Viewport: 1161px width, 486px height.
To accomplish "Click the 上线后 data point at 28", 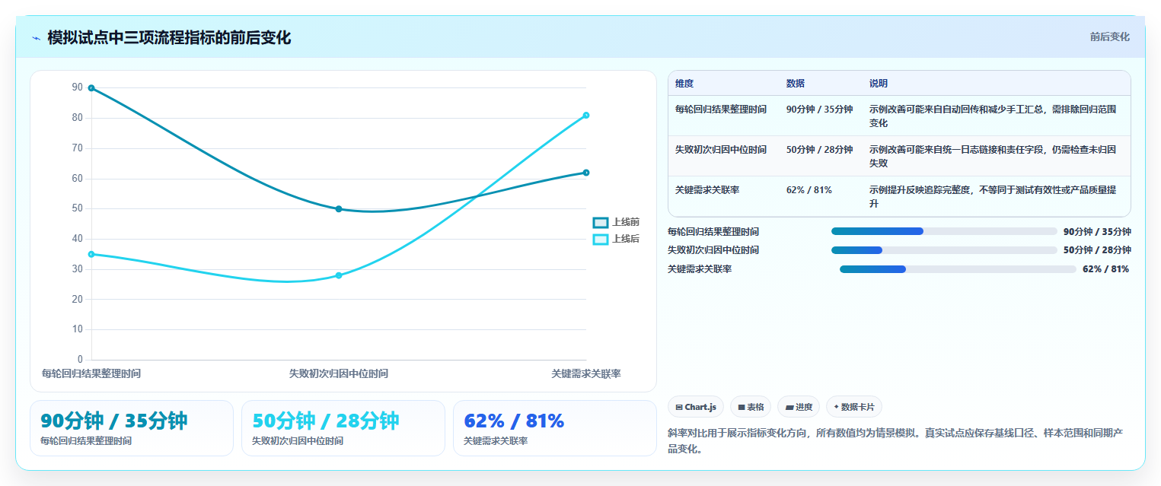I will [x=339, y=275].
